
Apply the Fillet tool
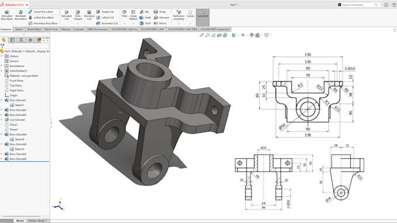[x=124, y=13]
